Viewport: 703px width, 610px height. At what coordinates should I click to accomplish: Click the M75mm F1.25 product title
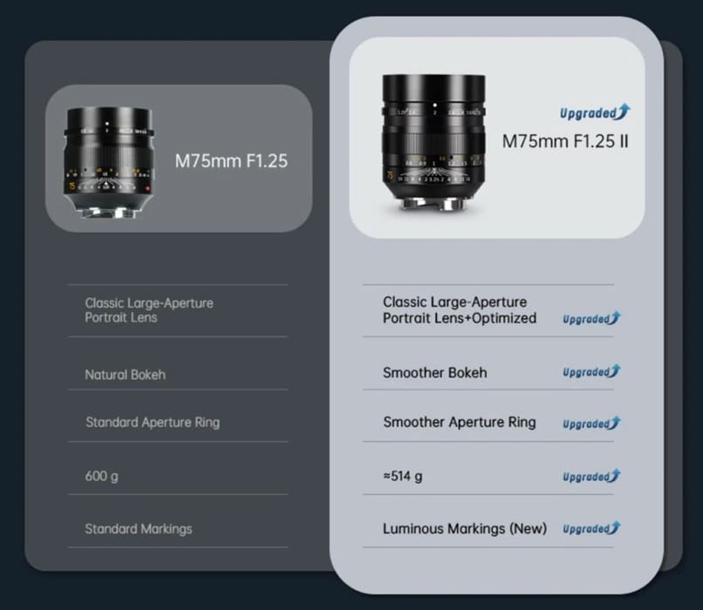click(x=231, y=160)
